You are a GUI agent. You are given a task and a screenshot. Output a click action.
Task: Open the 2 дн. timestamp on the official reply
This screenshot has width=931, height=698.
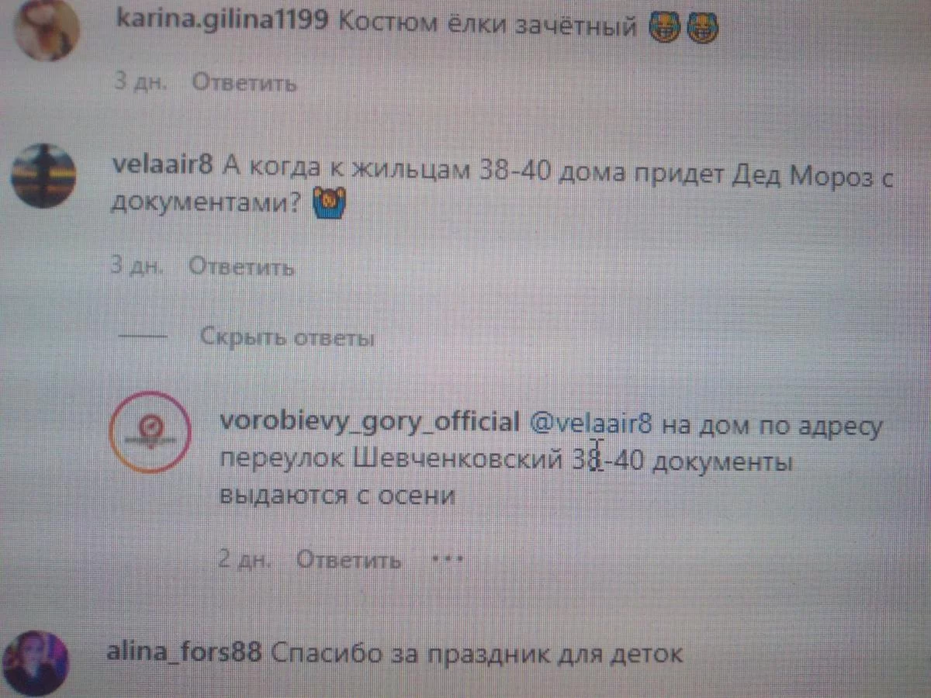(x=245, y=559)
